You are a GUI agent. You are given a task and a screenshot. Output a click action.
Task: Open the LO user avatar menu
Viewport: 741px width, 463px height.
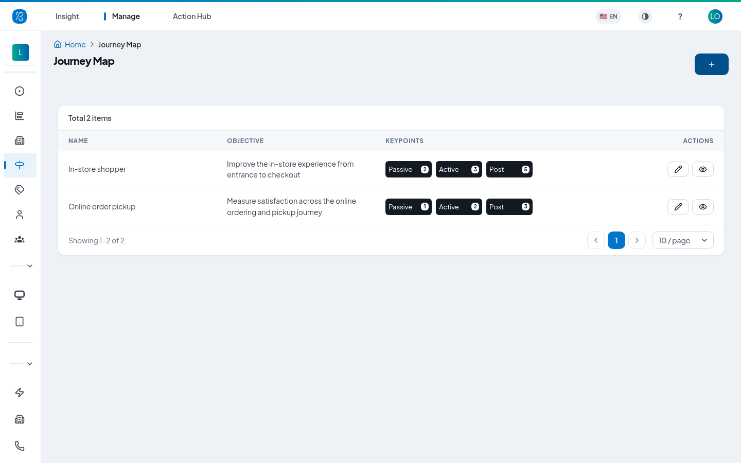click(715, 16)
